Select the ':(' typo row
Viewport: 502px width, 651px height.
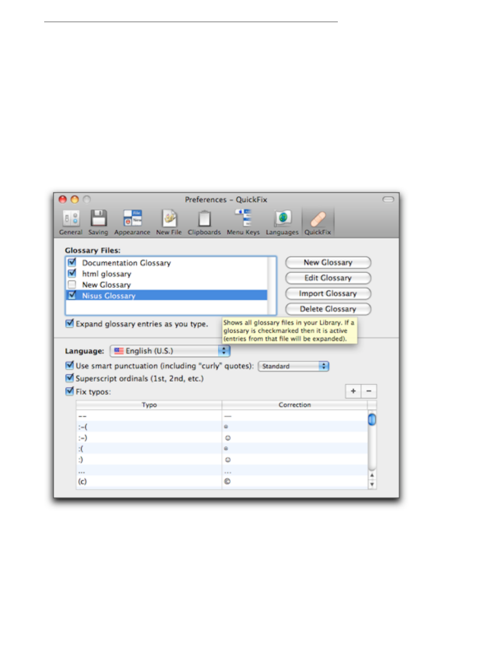[x=222, y=449]
